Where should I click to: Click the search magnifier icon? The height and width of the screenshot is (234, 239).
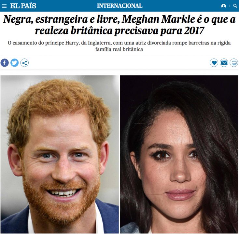coord(235,6)
